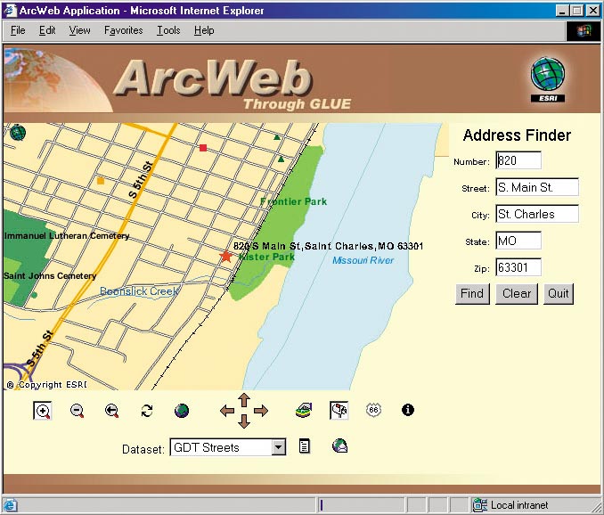Viewport: 604px width, 515px height.
Task: Click the Local intranet zone icon
Action: 480,504
